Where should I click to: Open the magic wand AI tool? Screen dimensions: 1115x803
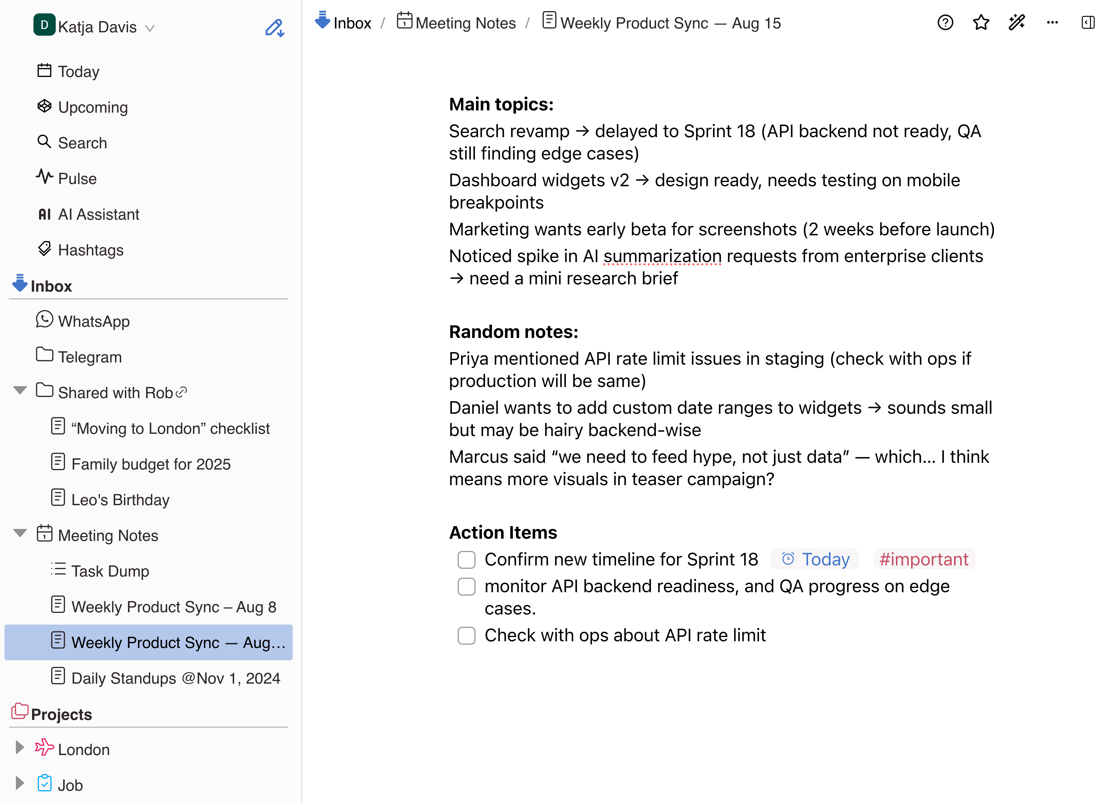coord(1017,23)
